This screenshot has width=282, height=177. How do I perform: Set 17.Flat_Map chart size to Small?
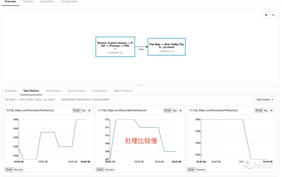tap(258, 110)
